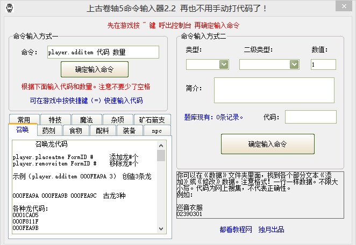The image size is (356, 245).
Task: Click code line 000F811F
Action: click(26, 221)
